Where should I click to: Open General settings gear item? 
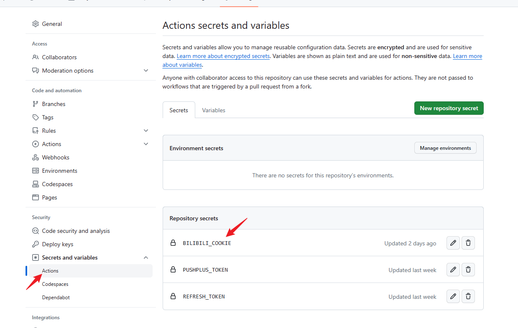(x=52, y=24)
